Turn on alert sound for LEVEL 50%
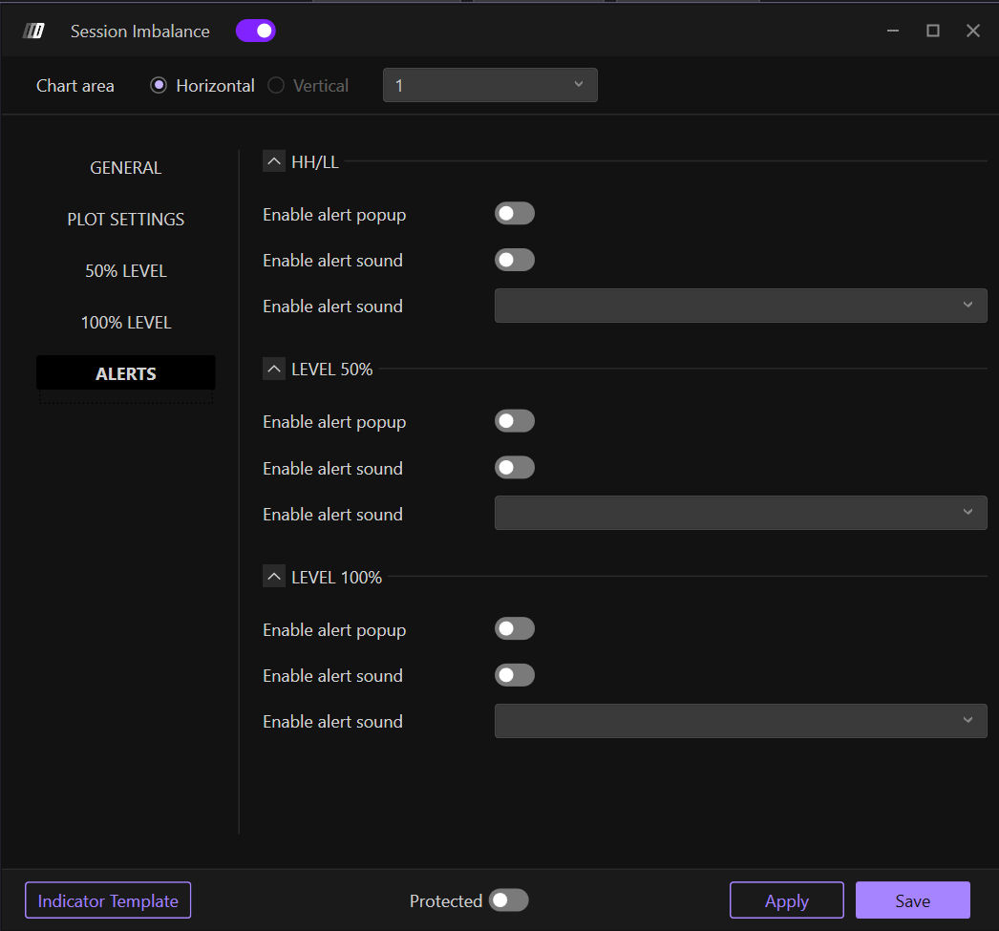Image resolution: width=999 pixels, height=931 pixels. [514, 468]
